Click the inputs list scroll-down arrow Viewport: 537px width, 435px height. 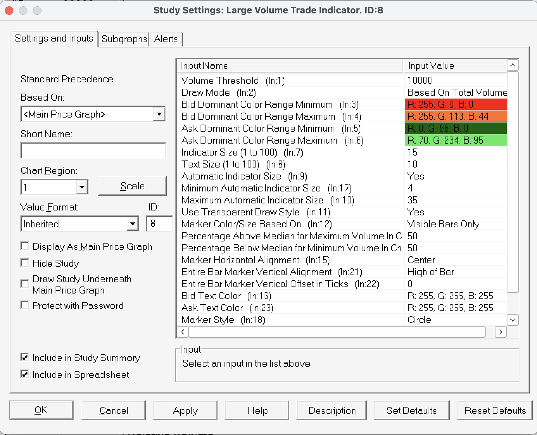click(513, 320)
